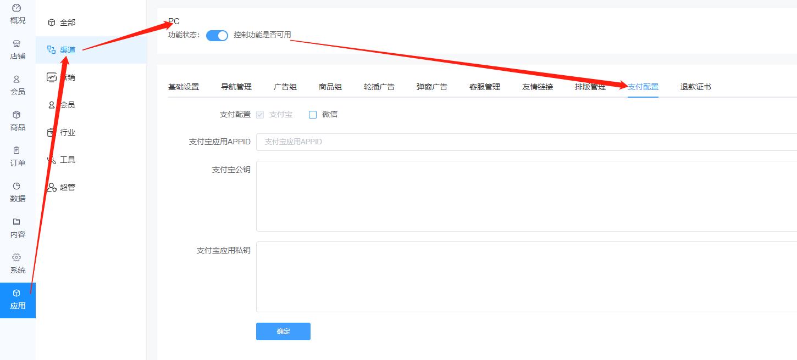Screen dimensions: 797x360
Task: Click the 全部 cube icon in submenu
Action: click(52, 22)
